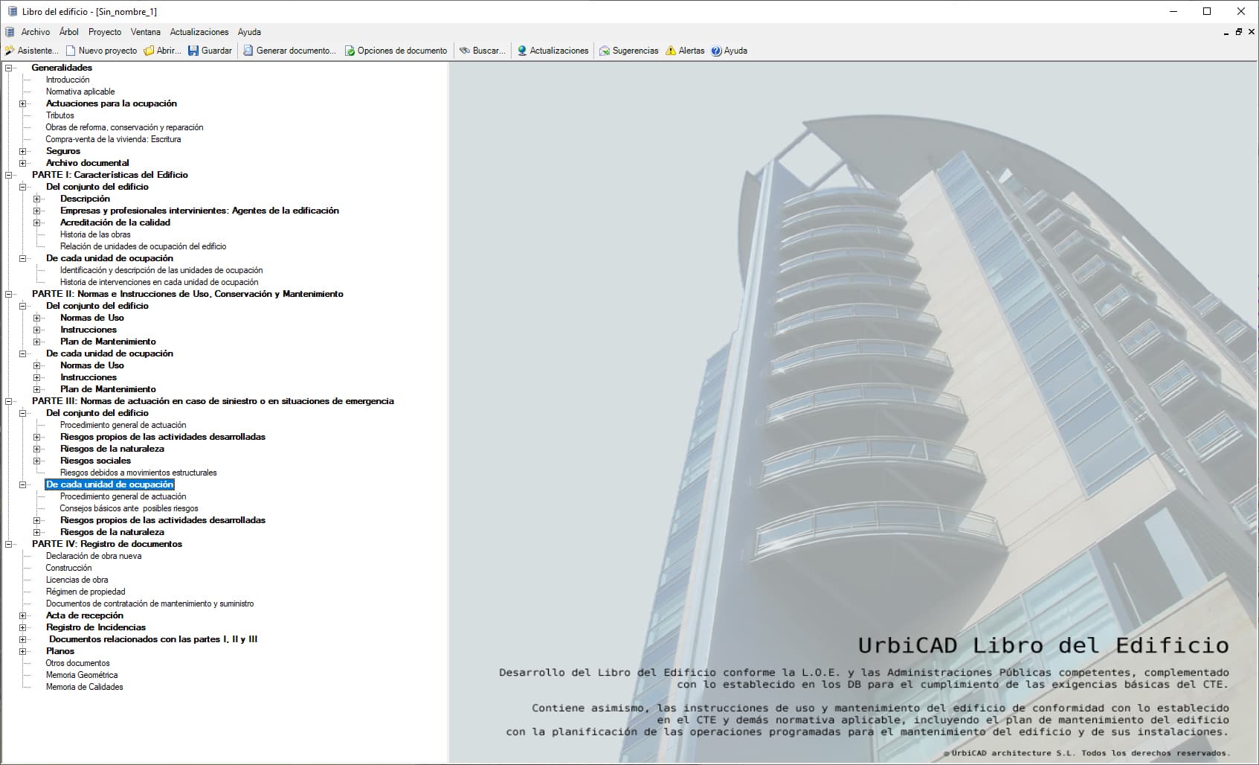
Task: Collapse PARTE II: Normas e Instrucciones node
Action: [9, 294]
